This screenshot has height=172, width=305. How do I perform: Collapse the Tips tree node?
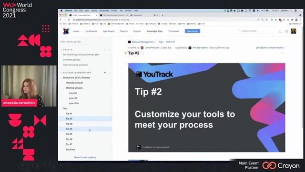(x=61, y=108)
